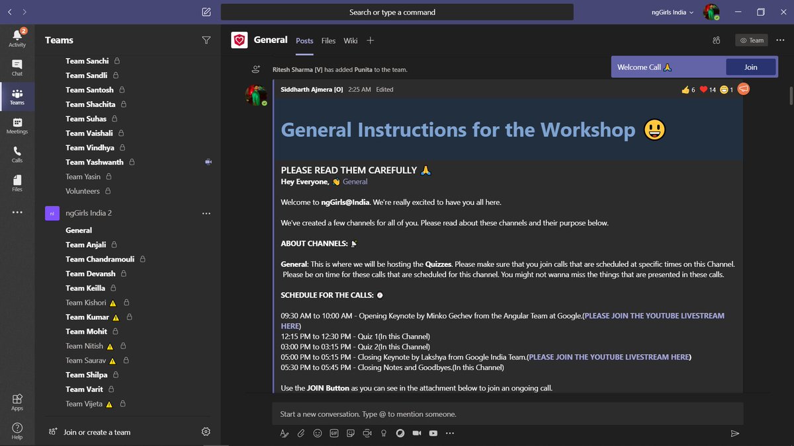Click the heart reaction count
794x446 pixels.
tap(707, 89)
